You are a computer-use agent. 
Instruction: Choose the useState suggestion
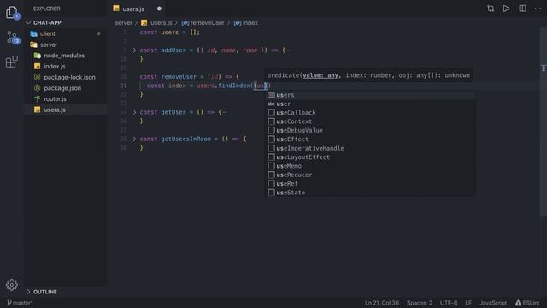[x=371, y=192]
